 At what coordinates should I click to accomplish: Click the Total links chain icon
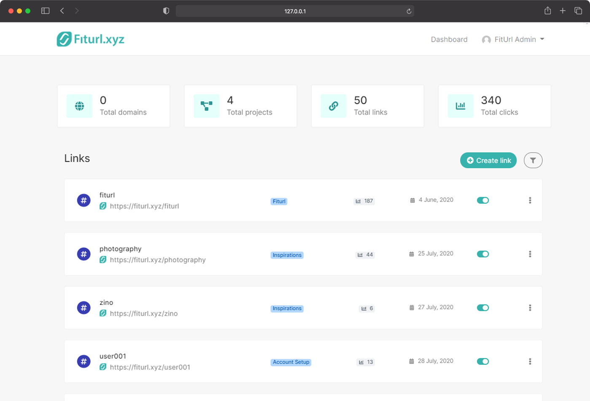pyautogui.click(x=333, y=106)
